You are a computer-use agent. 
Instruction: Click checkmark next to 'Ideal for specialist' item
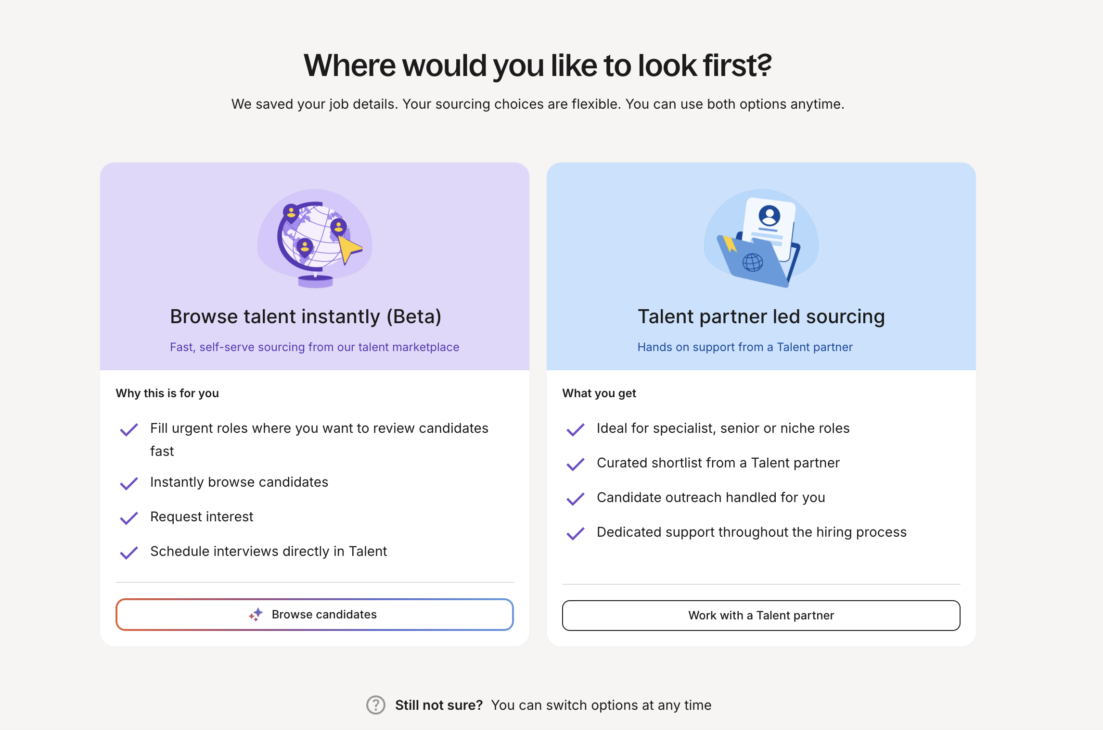point(576,429)
